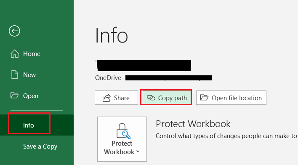Expand the Protect Workbook dropdown chevron
Viewport: 298px width, 165px height.
138,152
